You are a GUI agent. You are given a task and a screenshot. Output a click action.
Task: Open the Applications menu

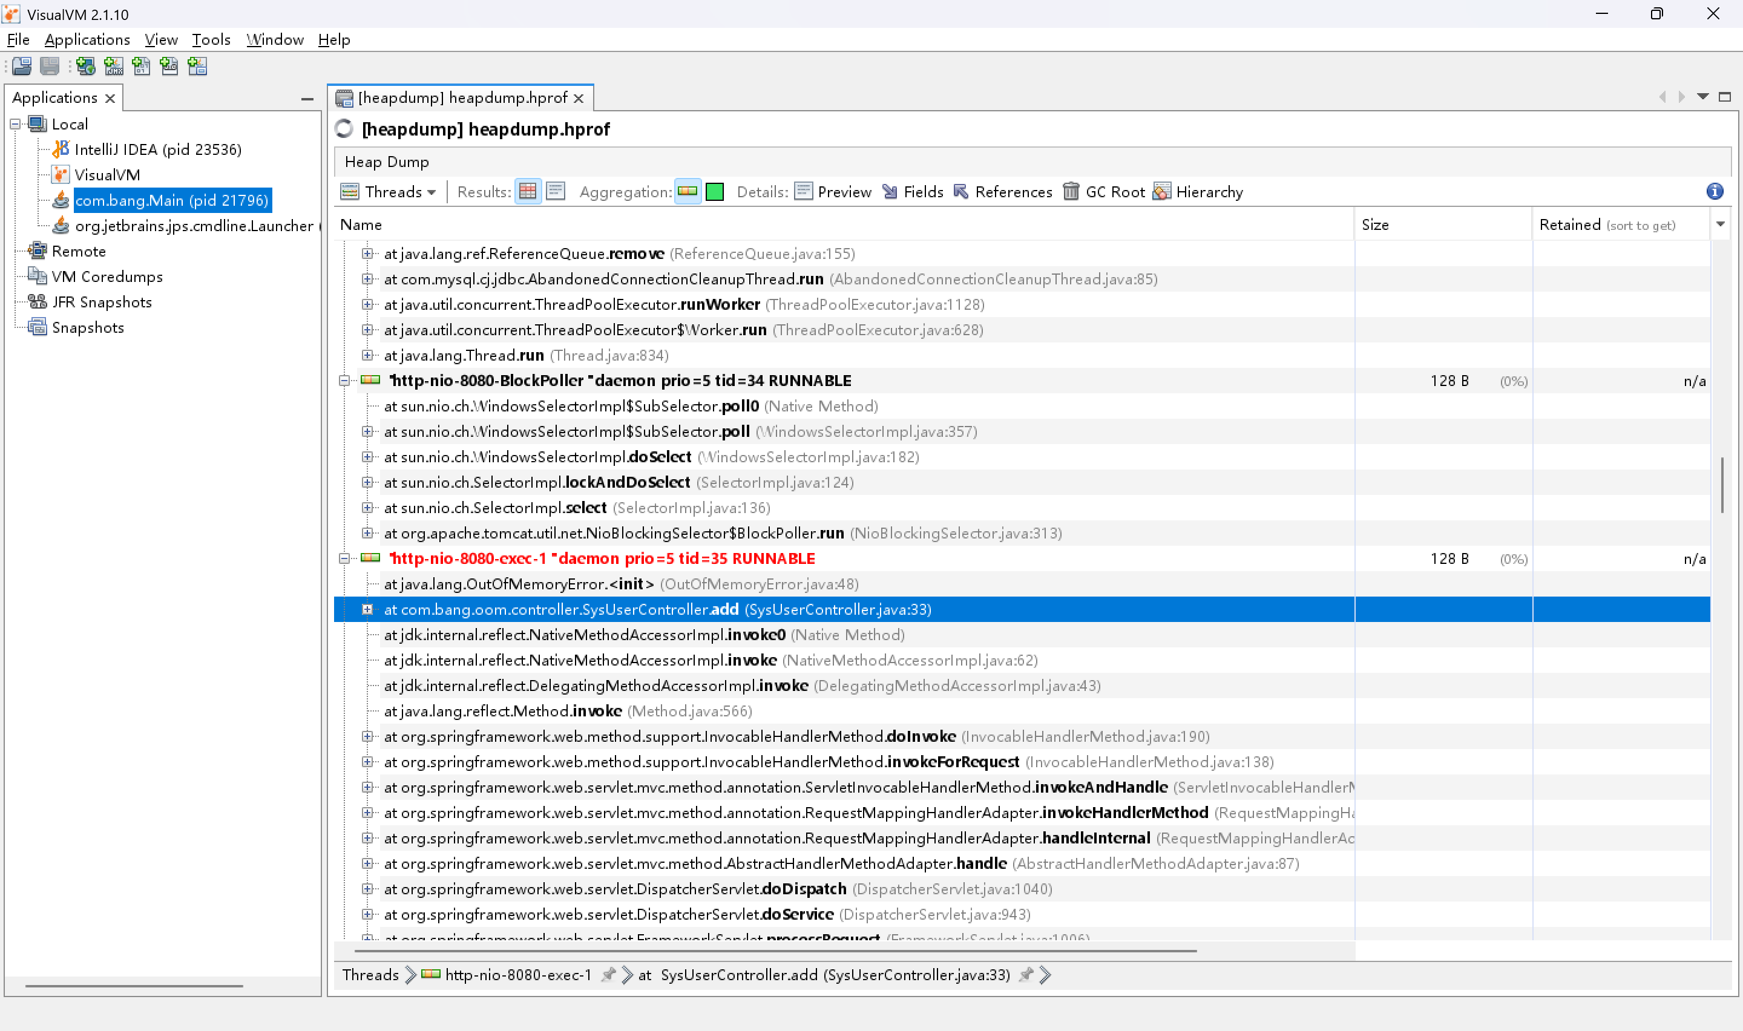pos(87,39)
